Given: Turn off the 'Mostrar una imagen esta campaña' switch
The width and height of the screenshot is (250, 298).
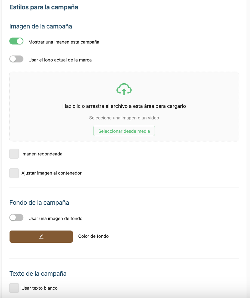Looking at the screenshot, I should pos(16,41).
